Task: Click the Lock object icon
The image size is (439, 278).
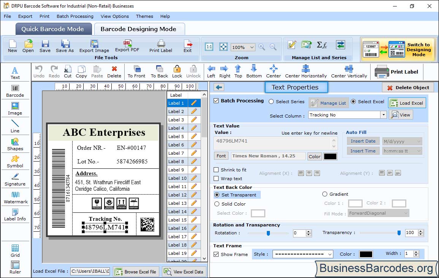Action: [177, 71]
